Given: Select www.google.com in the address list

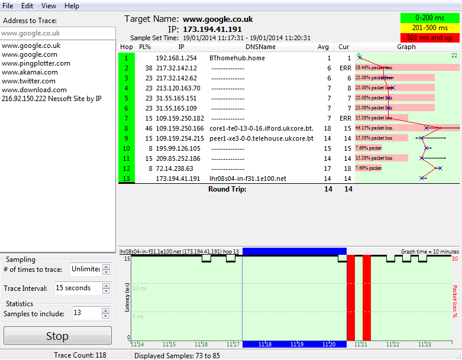Looking at the screenshot, I should 29,54.
